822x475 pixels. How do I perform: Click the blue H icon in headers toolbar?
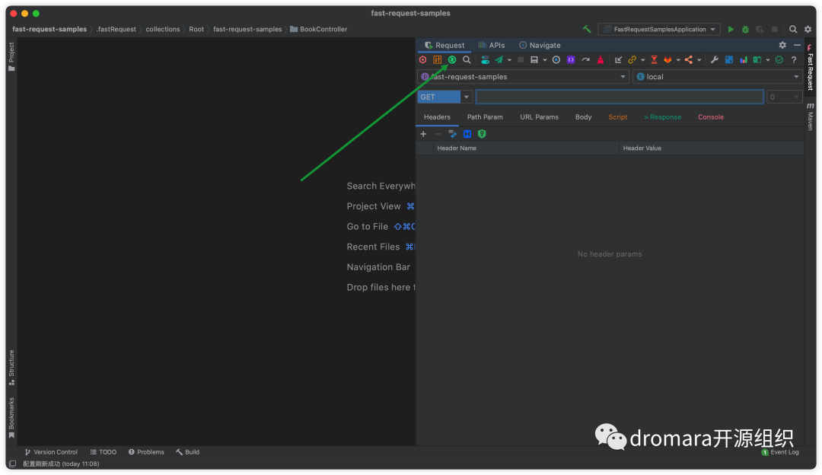pos(467,134)
